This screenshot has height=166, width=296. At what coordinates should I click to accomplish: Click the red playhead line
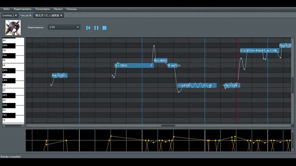(238, 81)
